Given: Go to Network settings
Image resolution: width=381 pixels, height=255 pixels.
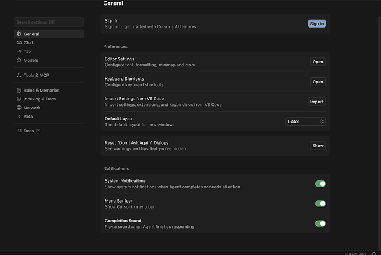Looking at the screenshot, I should [x=49, y=108].
